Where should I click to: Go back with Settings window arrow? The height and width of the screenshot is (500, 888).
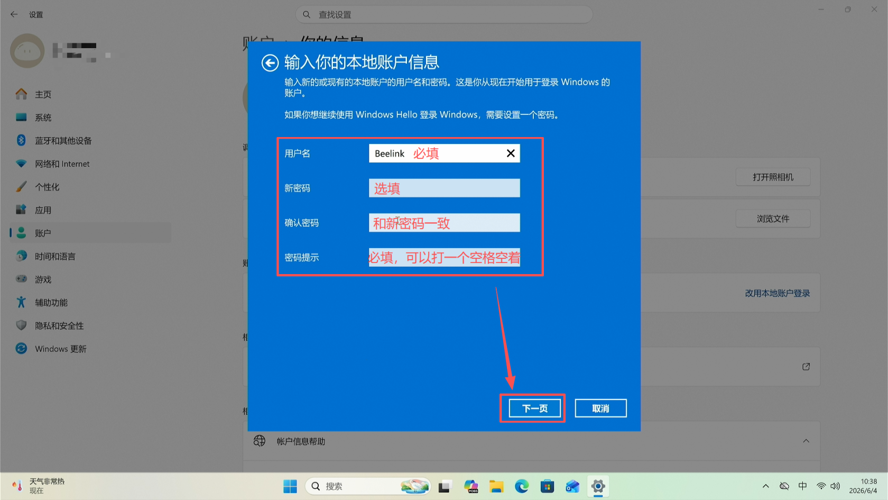pyautogui.click(x=14, y=15)
